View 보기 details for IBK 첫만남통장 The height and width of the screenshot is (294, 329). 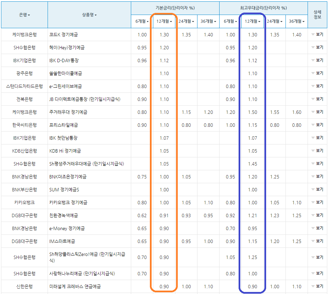(317, 138)
